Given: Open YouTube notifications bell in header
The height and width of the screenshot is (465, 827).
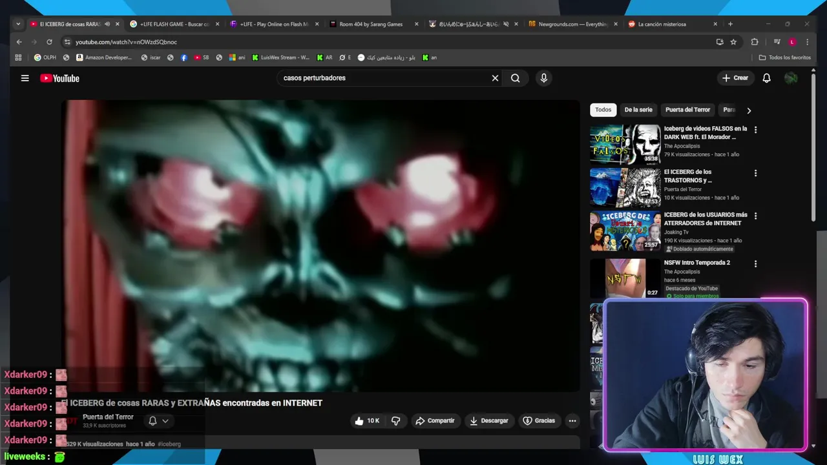Looking at the screenshot, I should pos(766,78).
